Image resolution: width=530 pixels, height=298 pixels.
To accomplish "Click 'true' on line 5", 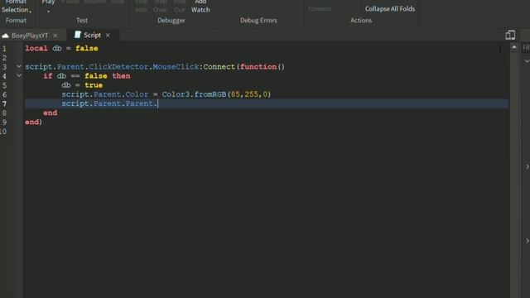I will [x=94, y=85].
